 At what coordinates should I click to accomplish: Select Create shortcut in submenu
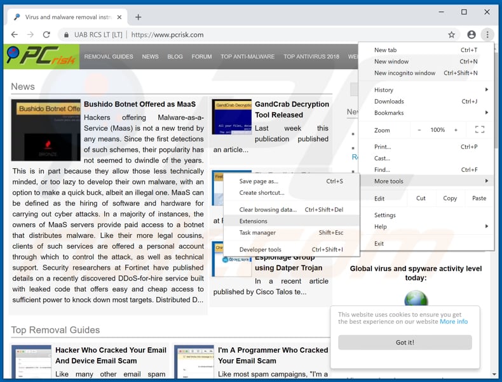(291, 193)
